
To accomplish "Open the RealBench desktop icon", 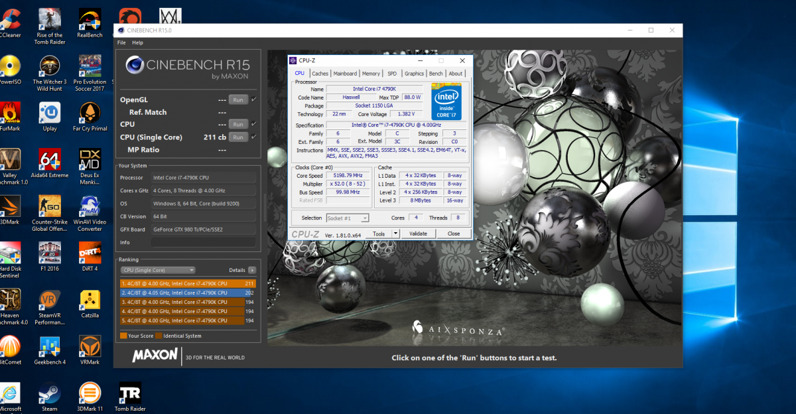I will tap(90, 23).
